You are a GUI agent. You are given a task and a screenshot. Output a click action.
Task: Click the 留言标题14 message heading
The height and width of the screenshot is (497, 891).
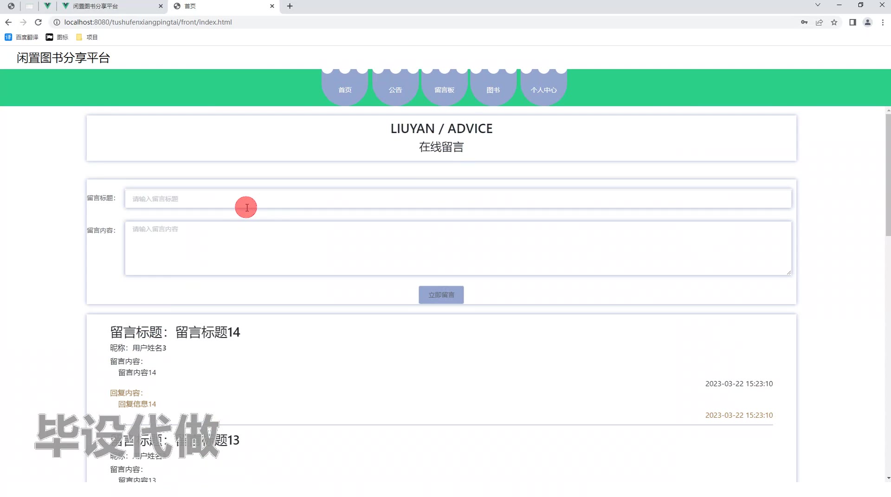click(175, 332)
